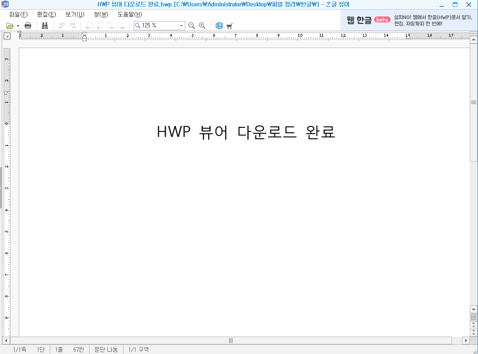
Task: Click the vertical scrollbar thumb
Action: (473, 103)
